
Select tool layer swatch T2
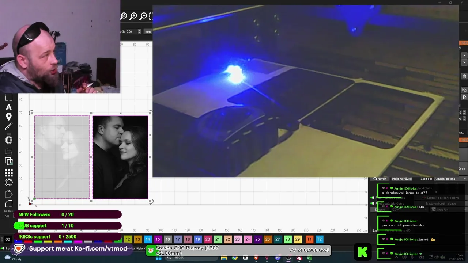[319, 239]
